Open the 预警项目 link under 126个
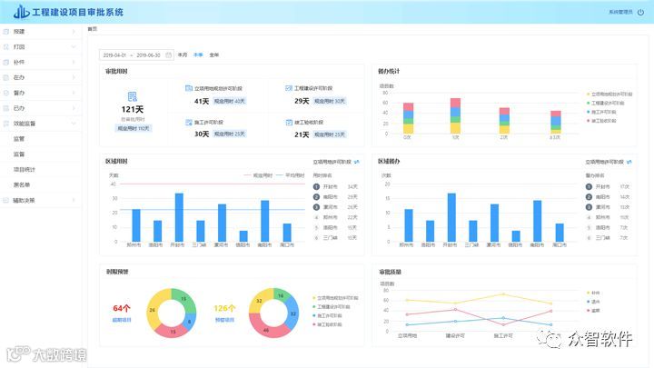654x368 pixels. tap(224, 320)
